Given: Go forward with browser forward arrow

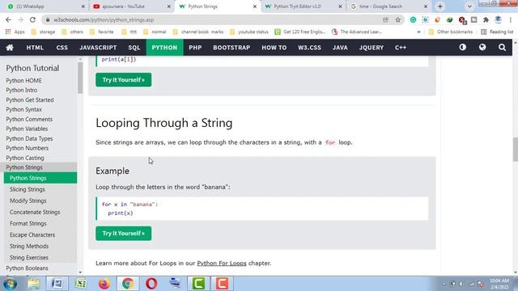Looking at the screenshot, I should pyautogui.click(x=20, y=19).
